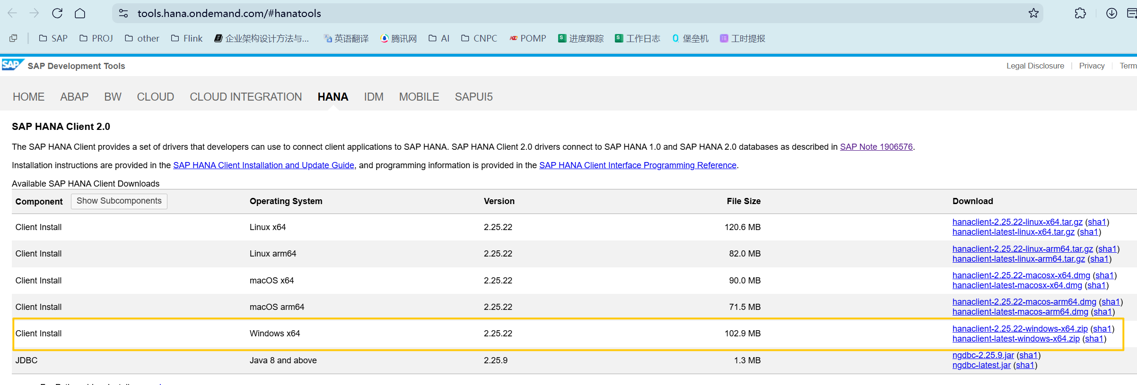Open the 堡垒机 bookmark
Screen dimensions: 1137x385
(x=691, y=38)
